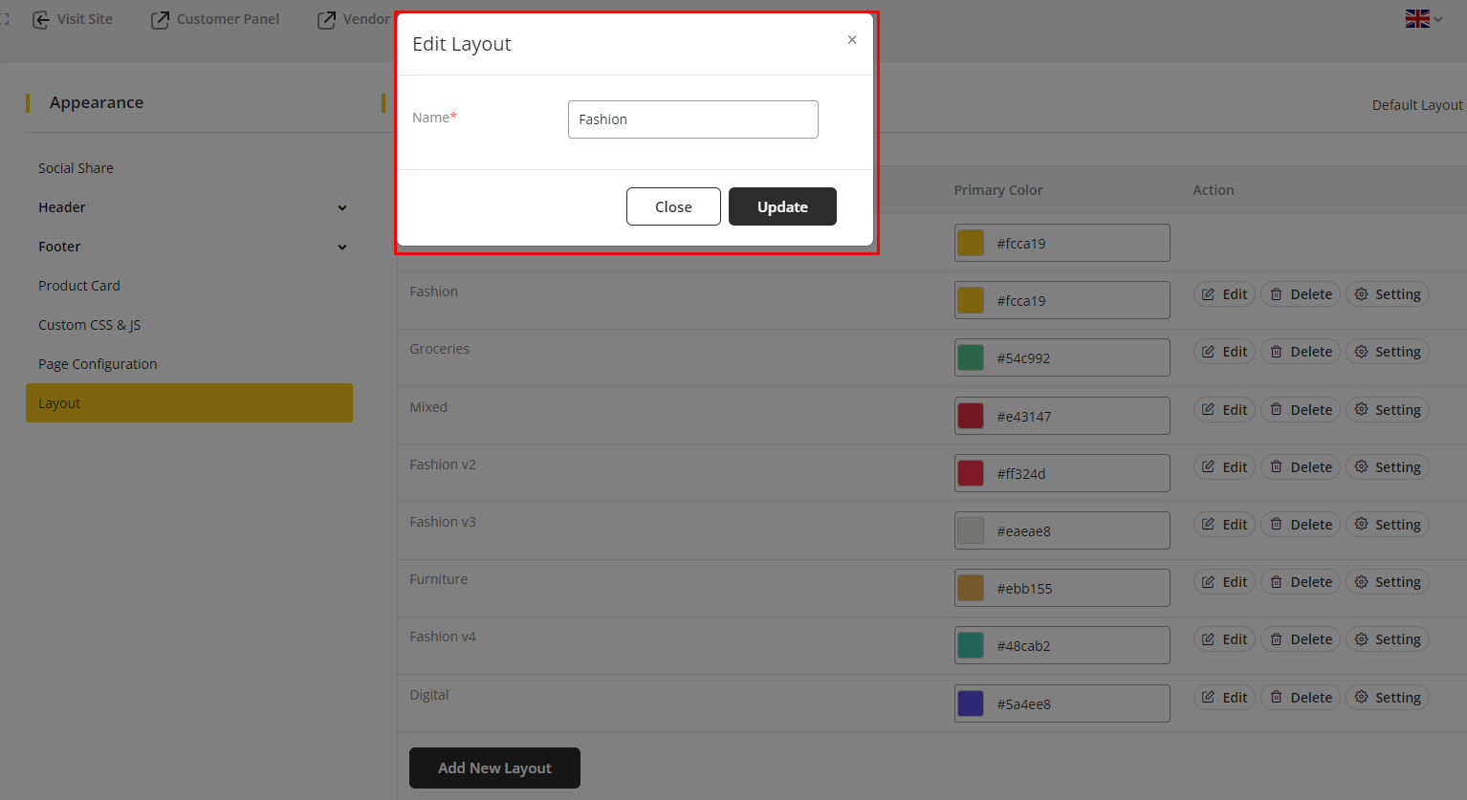Click the Delete trash icon for Mixed
Screen dimensions: 1467x800
[1276, 409]
